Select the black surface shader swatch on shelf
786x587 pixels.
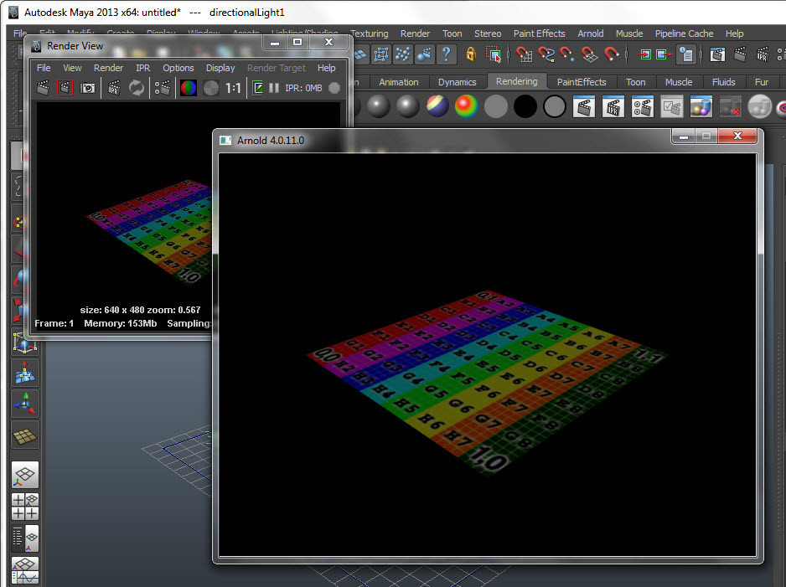pyautogui.click(x=525, y=106)
